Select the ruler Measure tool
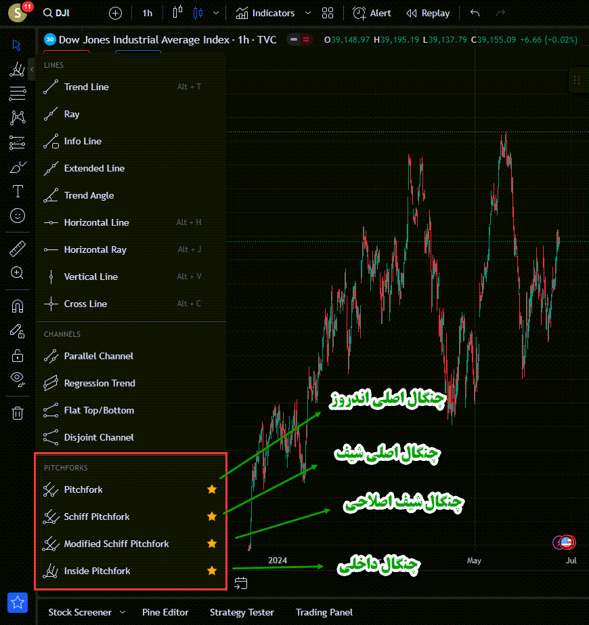Screen dimensions: 589x625 (17, 249)
